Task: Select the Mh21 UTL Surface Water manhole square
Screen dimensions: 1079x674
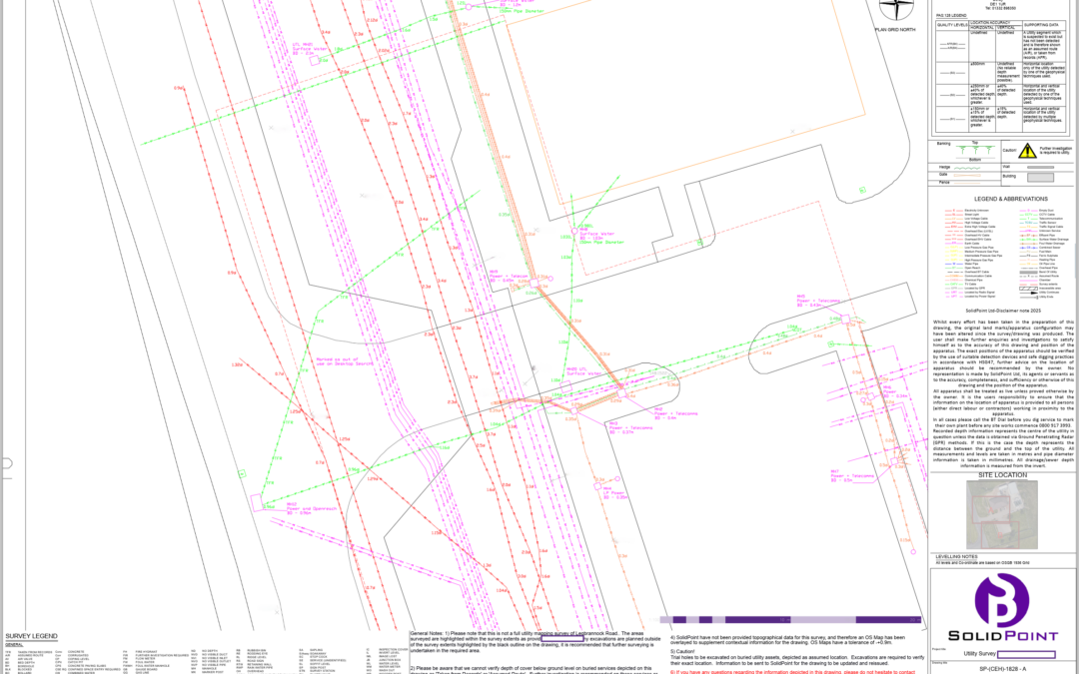Action: point(315,61)
